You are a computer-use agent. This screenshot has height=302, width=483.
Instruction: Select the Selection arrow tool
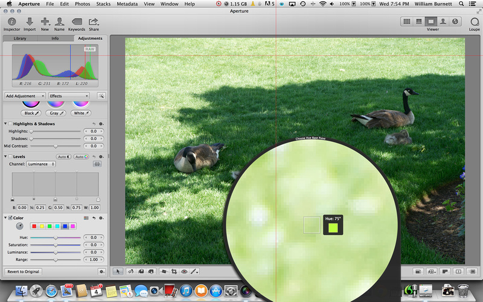click(x=118, y=271)
